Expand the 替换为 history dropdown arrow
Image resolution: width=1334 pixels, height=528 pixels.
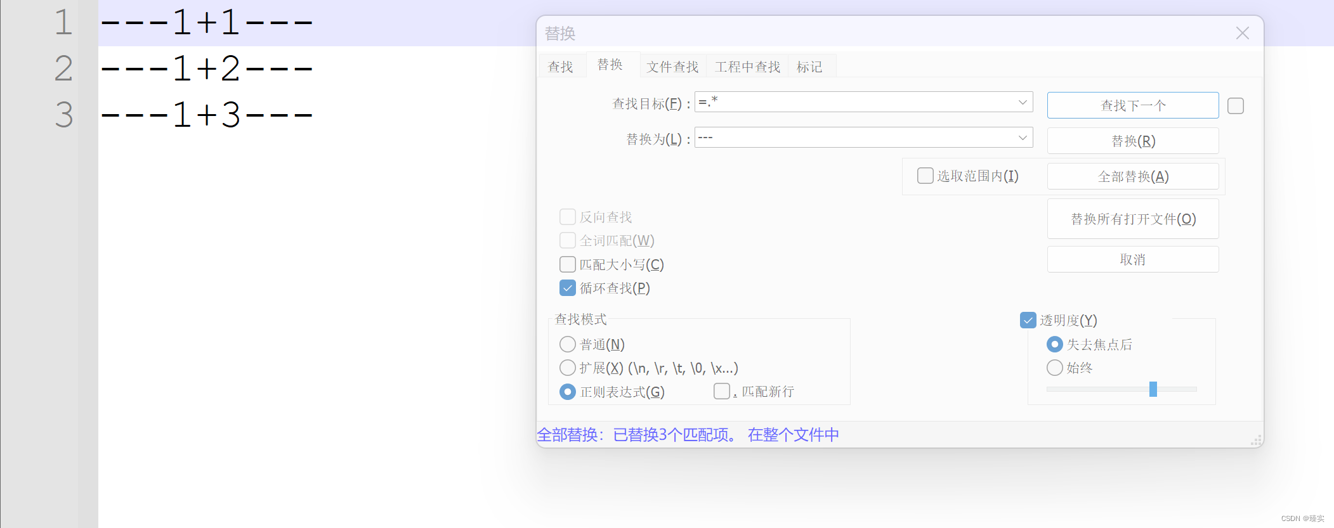pos(1023,138)
